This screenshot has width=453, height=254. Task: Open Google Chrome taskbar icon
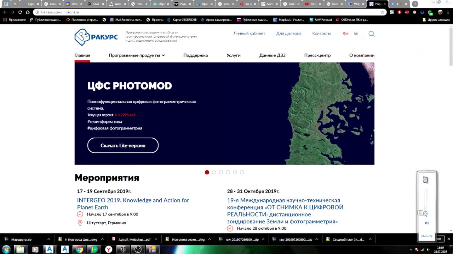tap(80, 249)
